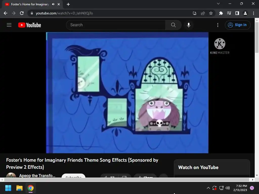
Task: Open YouTube settings three-dot menu
Action: [218, 25]
